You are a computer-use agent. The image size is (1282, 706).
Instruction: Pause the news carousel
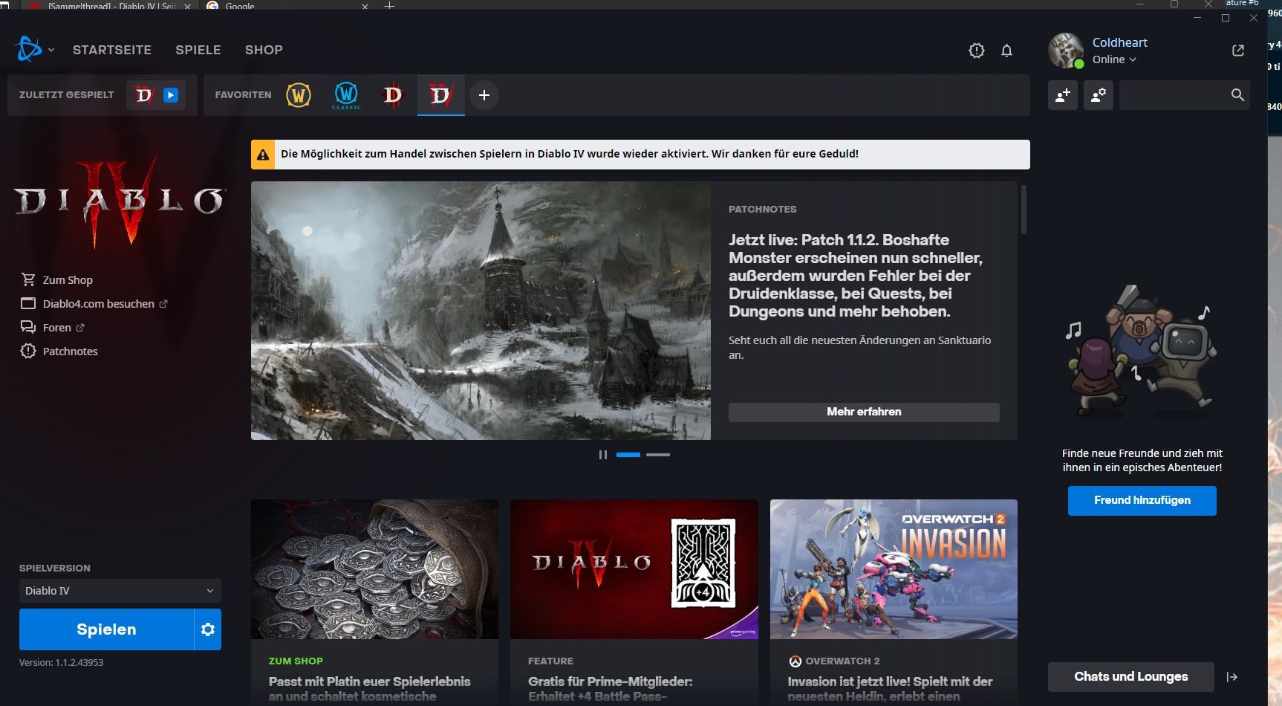603,455
